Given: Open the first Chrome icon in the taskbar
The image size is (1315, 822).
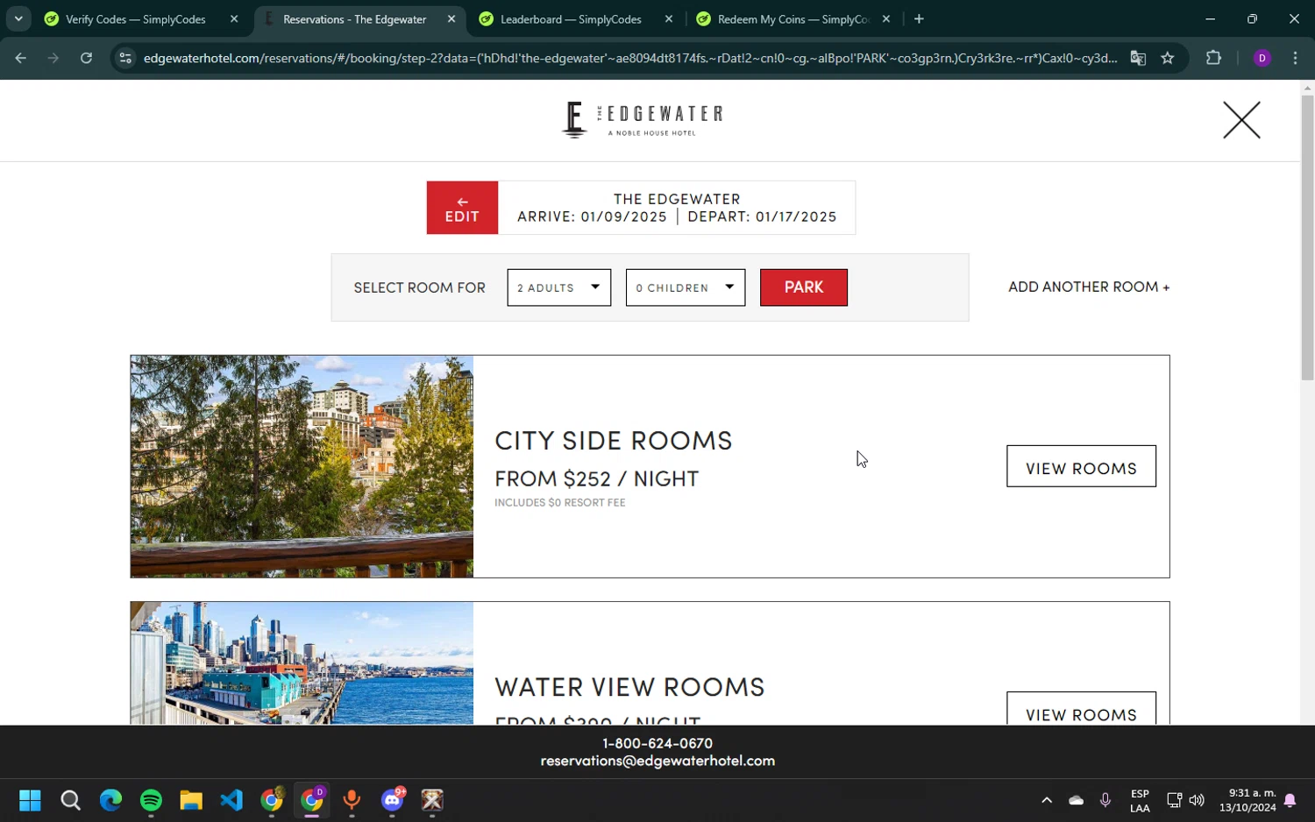Looking at the screenshot, I should 272,800.
